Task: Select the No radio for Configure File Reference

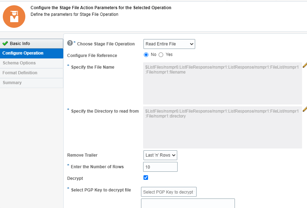Action: point(146,55)
